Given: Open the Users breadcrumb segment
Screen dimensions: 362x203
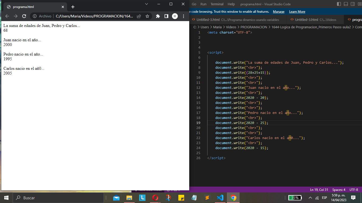Looking at the screenshot, I should 205,27.
